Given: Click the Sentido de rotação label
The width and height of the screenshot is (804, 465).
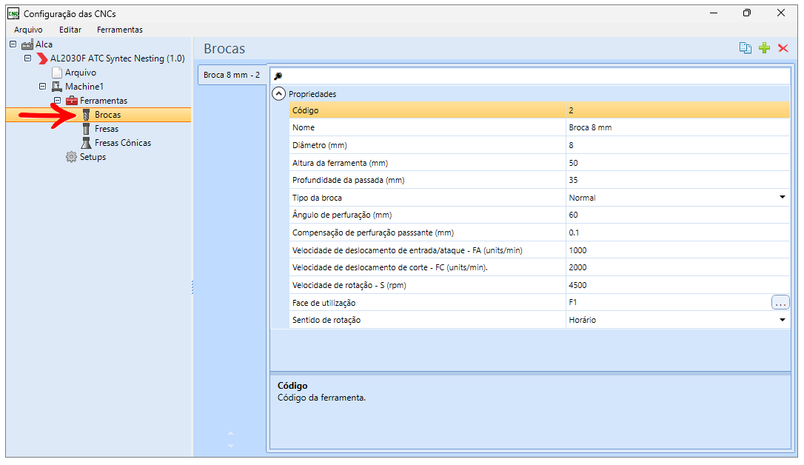Looking at the screenshot, I should pyautogui.click(x=326, y=320).
